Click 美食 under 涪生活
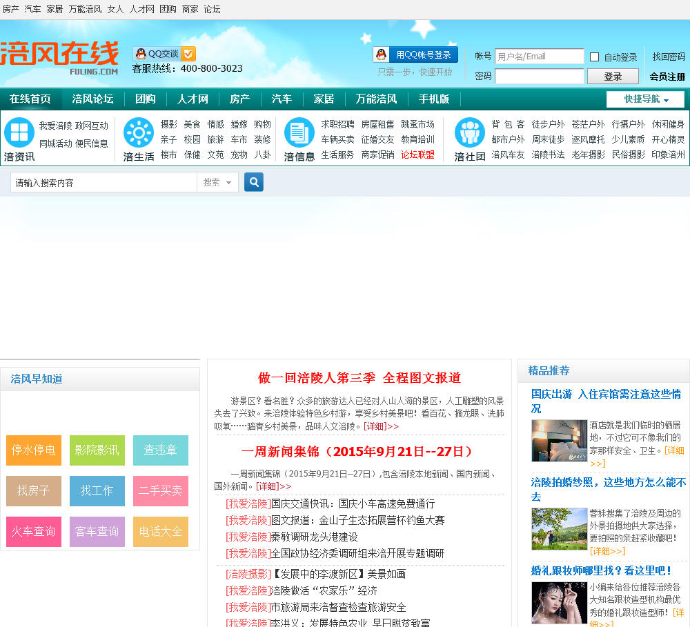690x627 pixels. coord(193,125)
